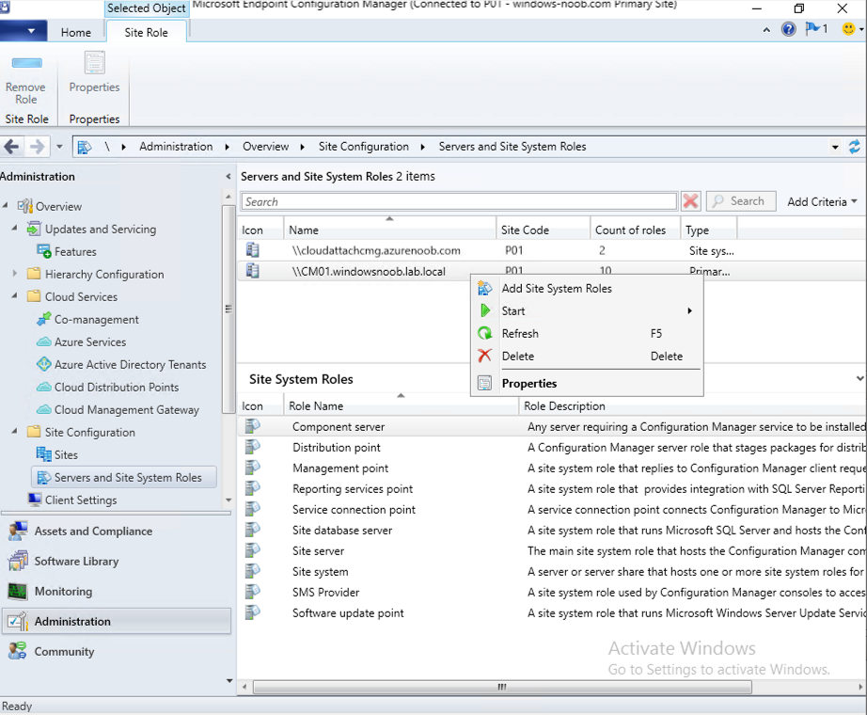867x715 pixels.
Task: Open the Monitoring workspace
Action: pos(116,591)
